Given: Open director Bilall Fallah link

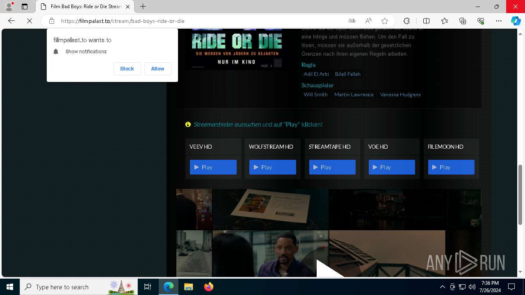Looking at the screenshot, I should point(348,74).
